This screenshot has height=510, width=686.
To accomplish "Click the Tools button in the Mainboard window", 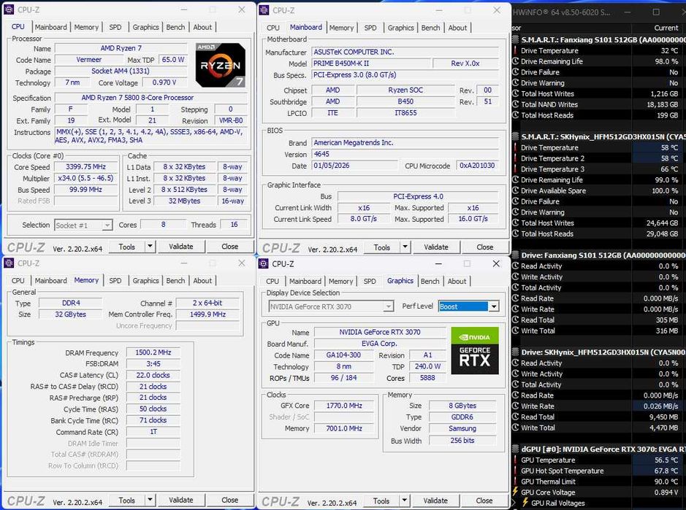I will coord(382,247).
